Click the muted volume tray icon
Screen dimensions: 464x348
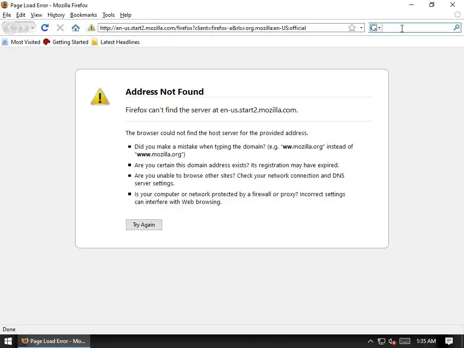pos(392,341)
